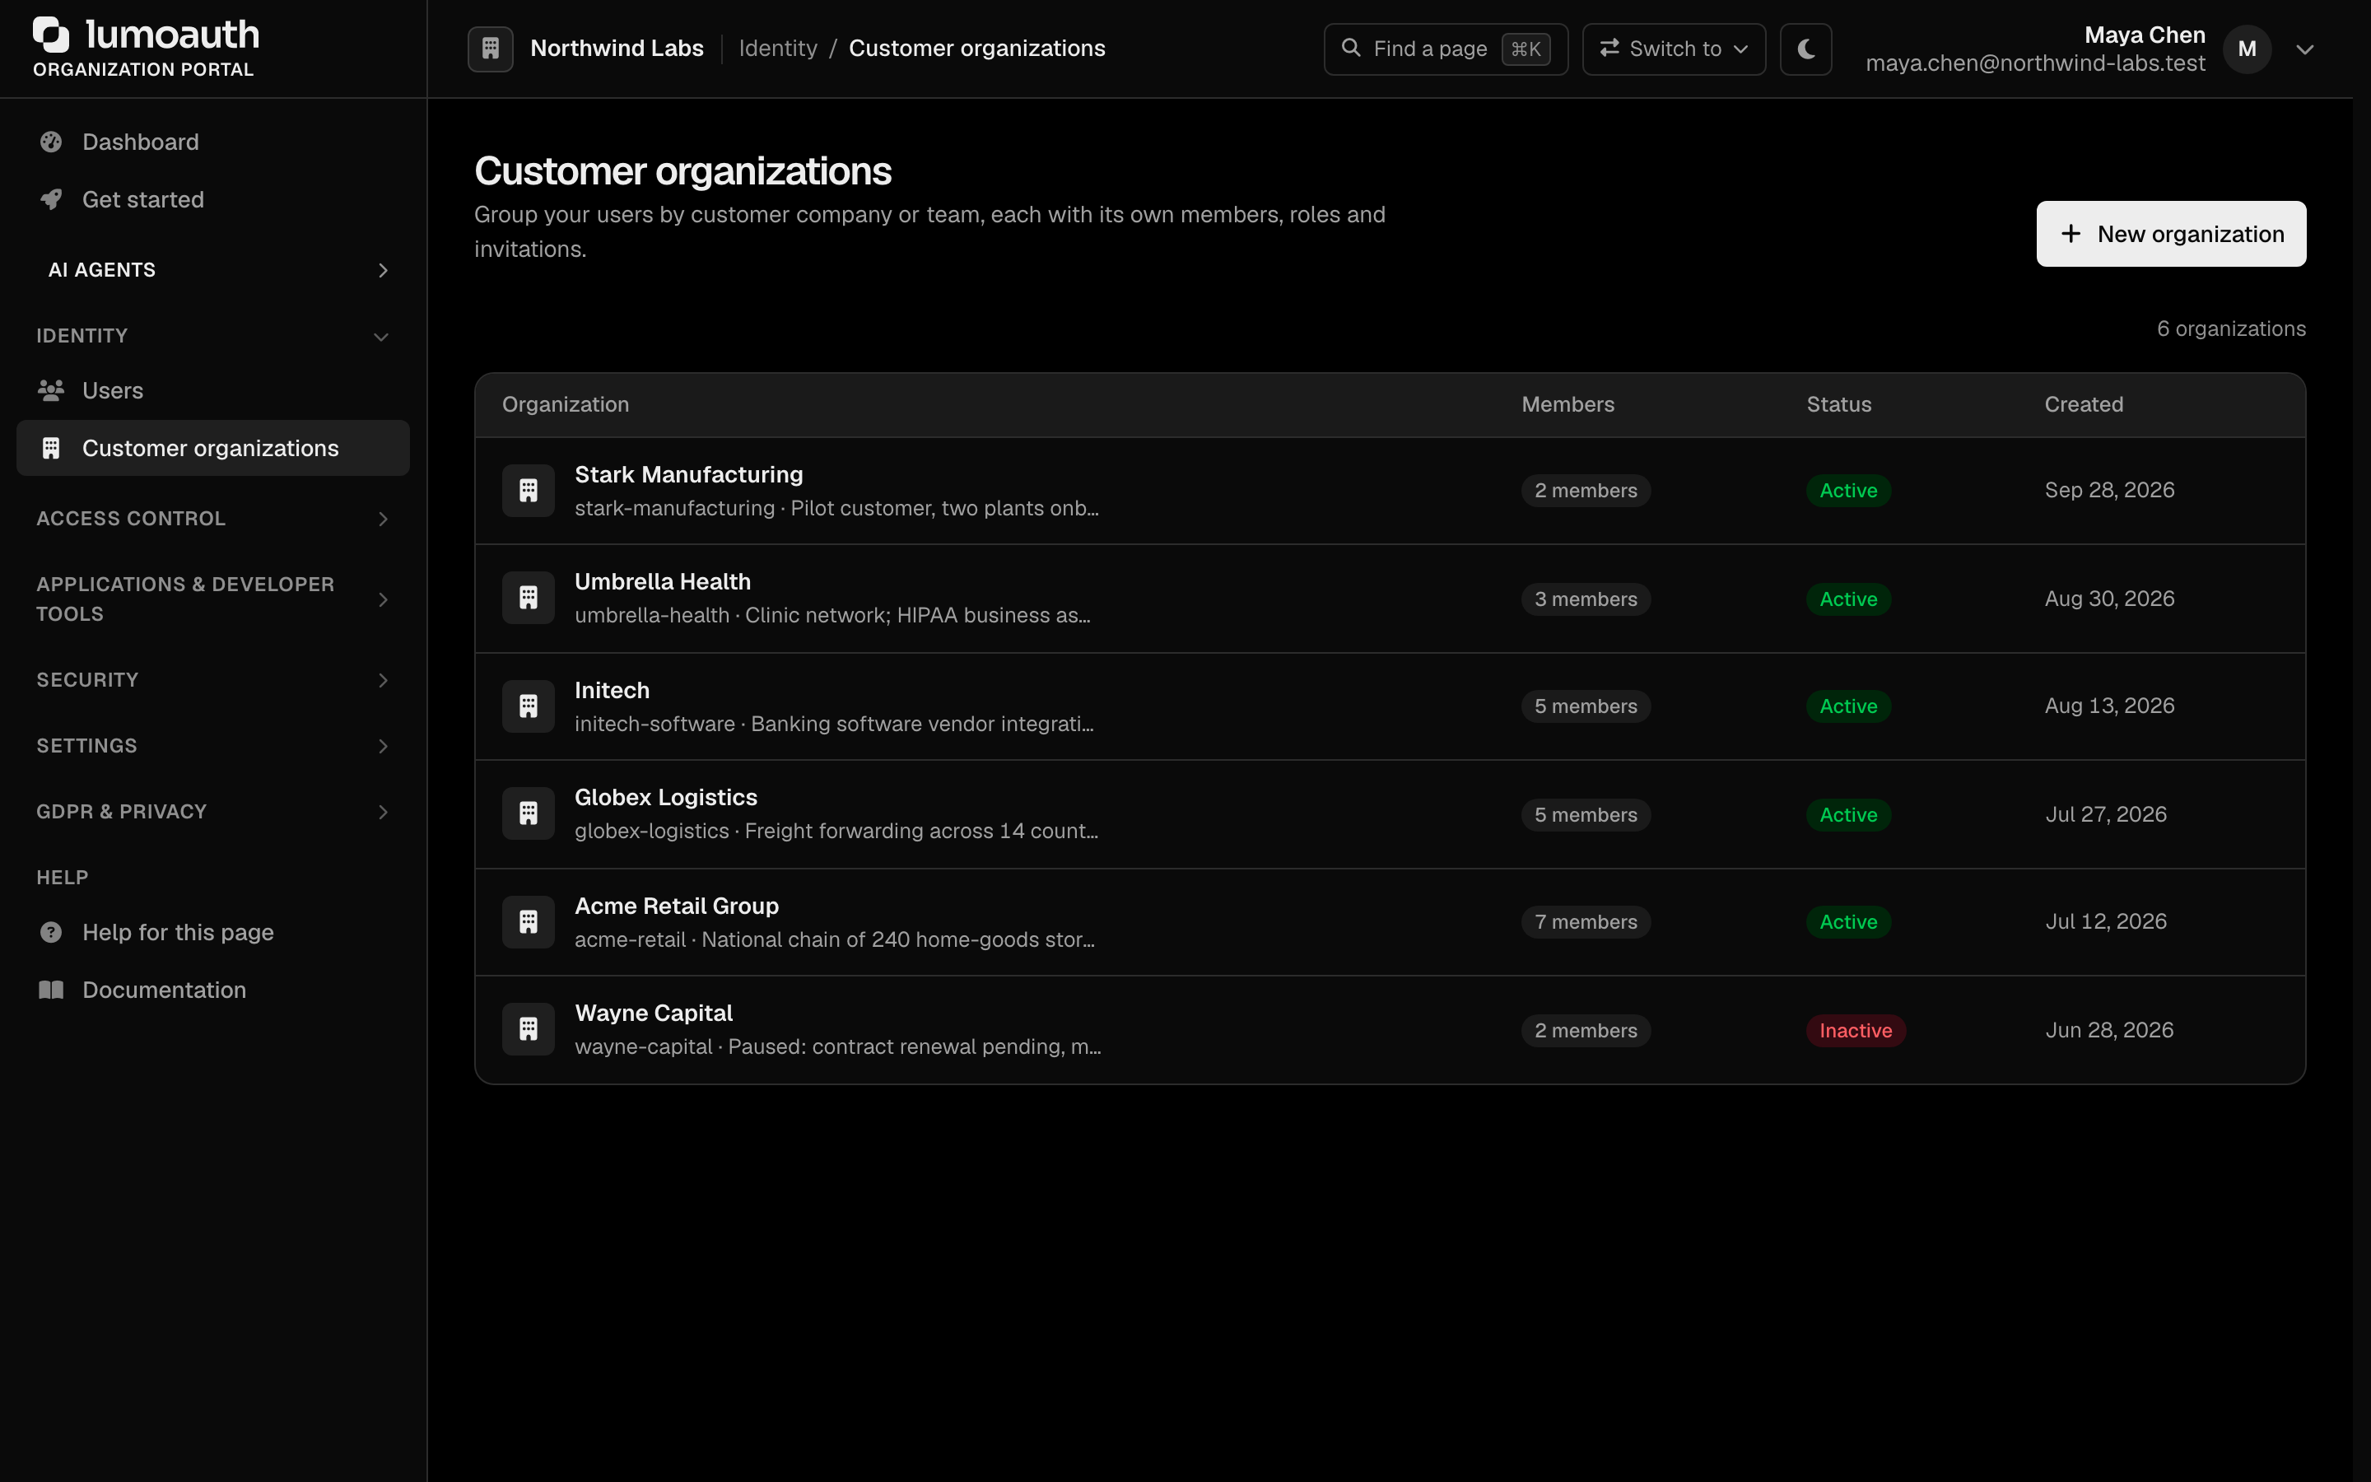Click the Inactive badge for Wayne Capital
2371x1482 pixels.
(1856, 1030)
